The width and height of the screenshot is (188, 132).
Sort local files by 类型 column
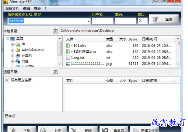111,39
